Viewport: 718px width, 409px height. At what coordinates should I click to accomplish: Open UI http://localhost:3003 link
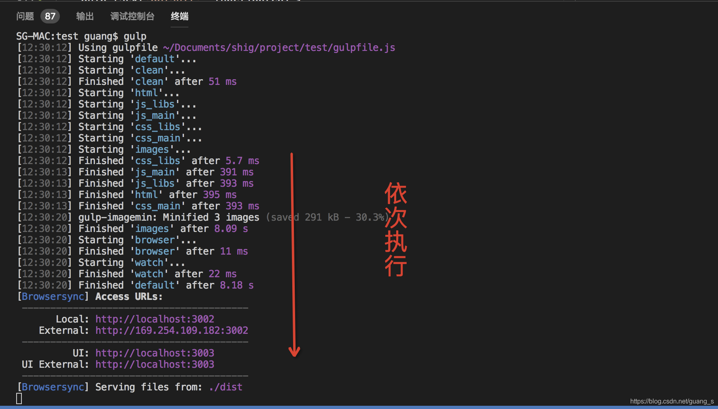pos(155,353)
